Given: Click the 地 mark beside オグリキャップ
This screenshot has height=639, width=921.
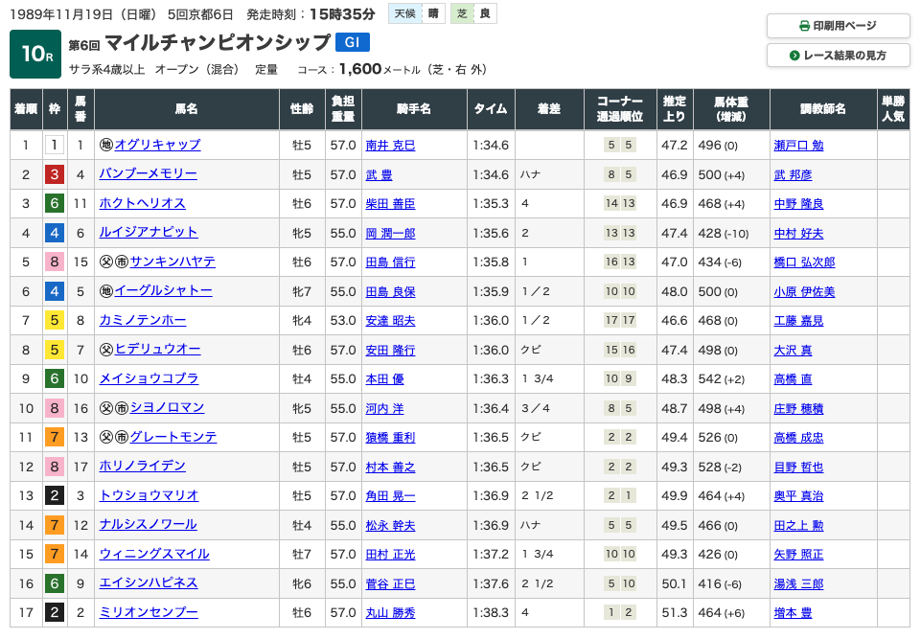Looking at the screenshot, I should point(106,145).
